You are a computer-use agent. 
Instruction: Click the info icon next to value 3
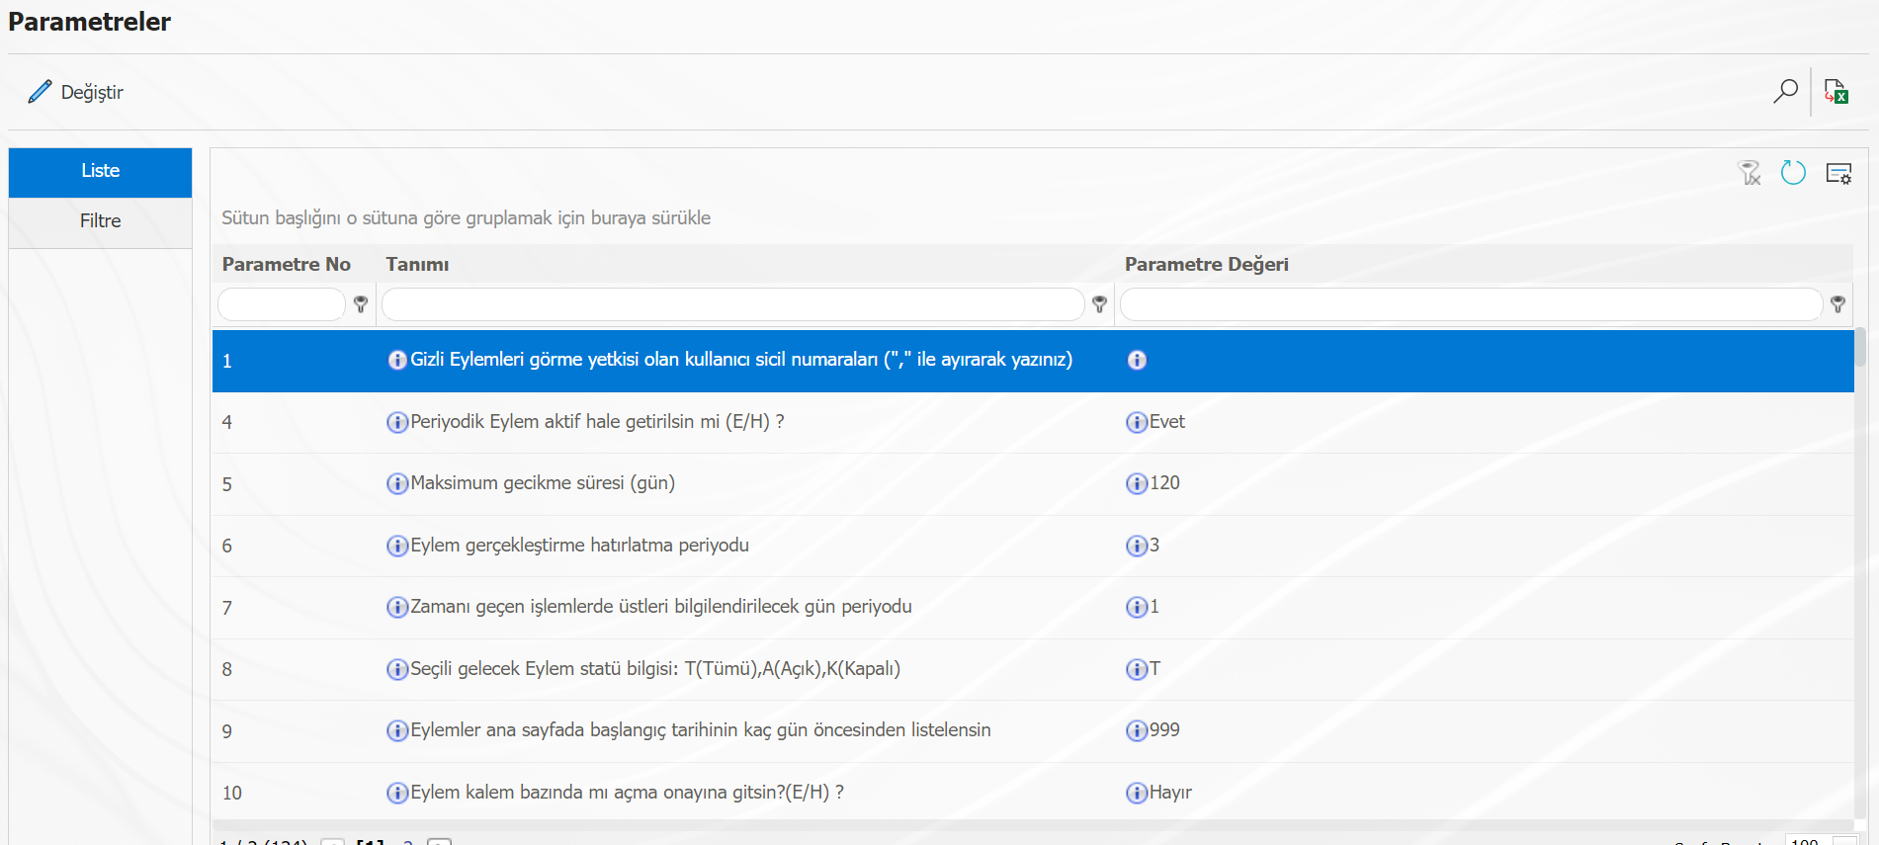tap(1137, 546)
